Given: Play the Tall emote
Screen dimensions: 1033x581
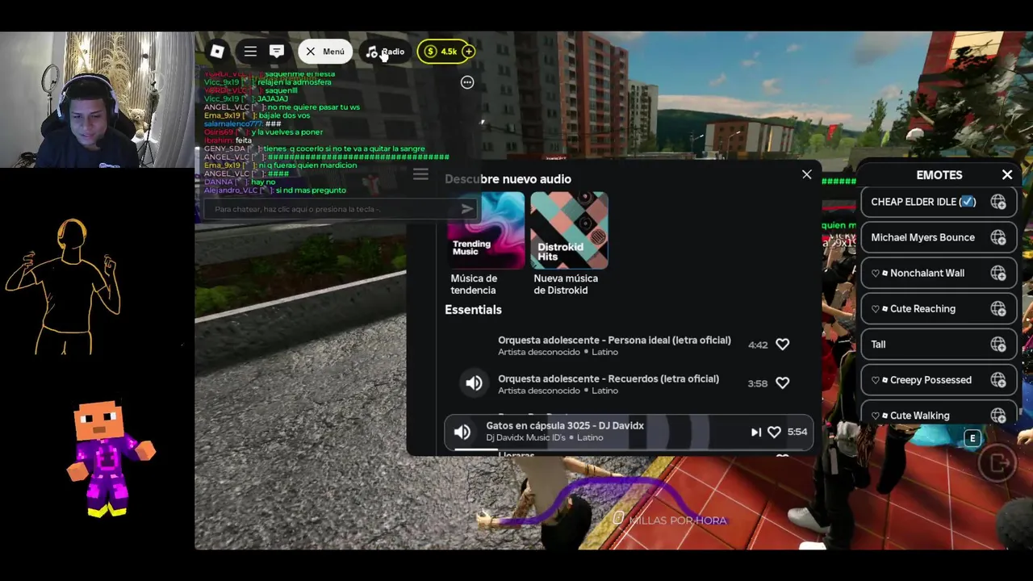Looking at the screenshot, I should tap(878, 345).
